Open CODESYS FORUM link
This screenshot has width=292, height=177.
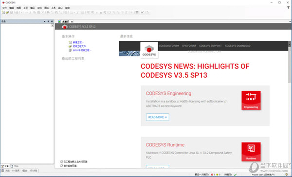point(169,46)
